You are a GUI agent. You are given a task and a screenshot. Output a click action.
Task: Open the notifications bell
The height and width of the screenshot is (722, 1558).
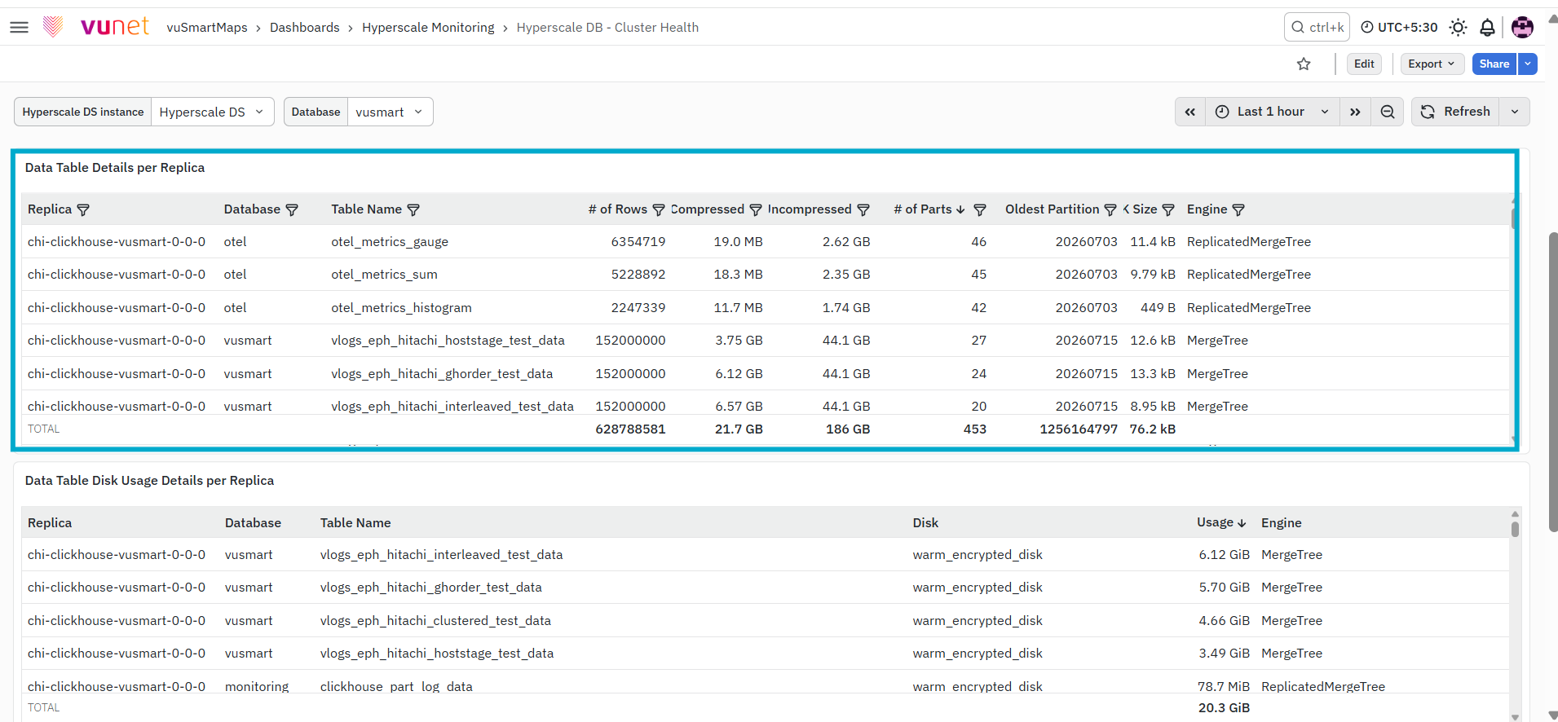[1487, 28]
